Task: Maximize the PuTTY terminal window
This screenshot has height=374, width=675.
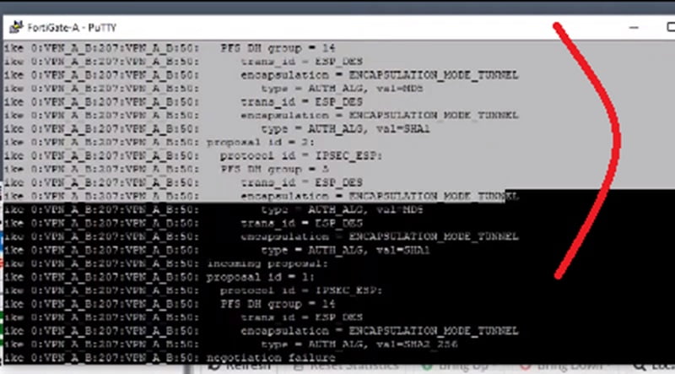Action: pyautogui.click(x=671, y=27)
